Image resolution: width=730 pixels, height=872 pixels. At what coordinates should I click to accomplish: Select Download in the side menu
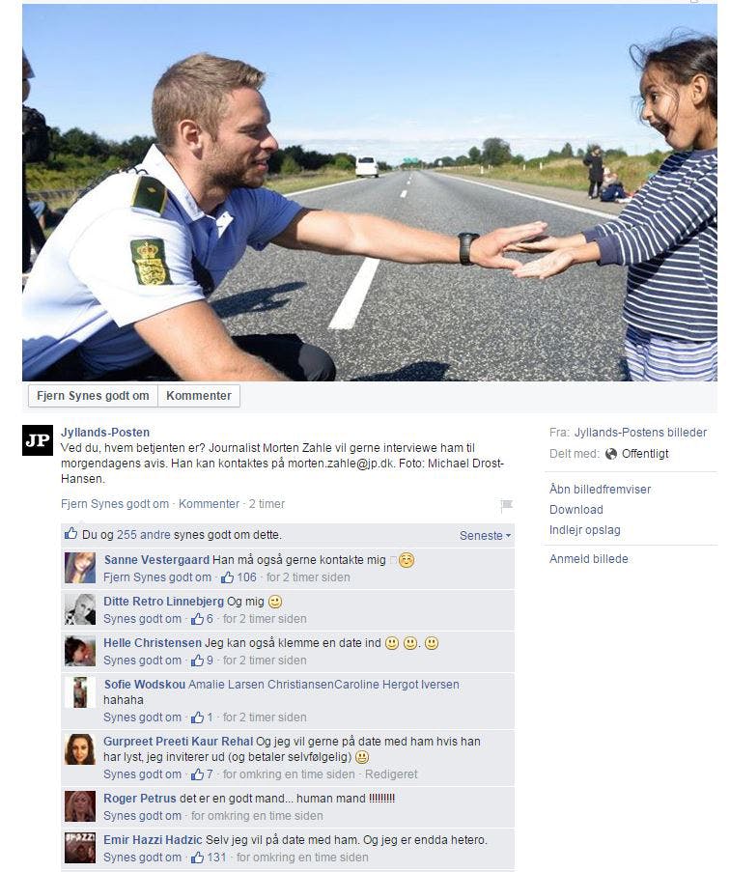[576, 510]
